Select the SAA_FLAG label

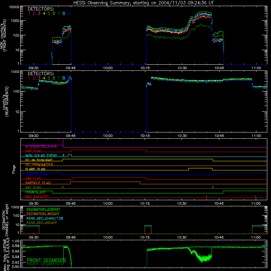click(x=33, y=178)
